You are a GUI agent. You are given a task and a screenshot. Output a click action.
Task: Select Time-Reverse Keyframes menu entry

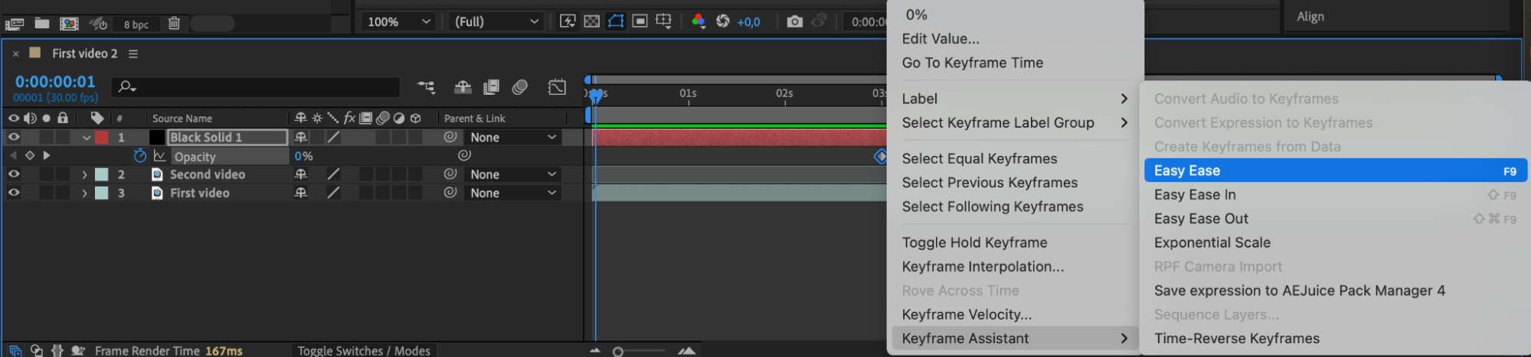[1236, 339]
